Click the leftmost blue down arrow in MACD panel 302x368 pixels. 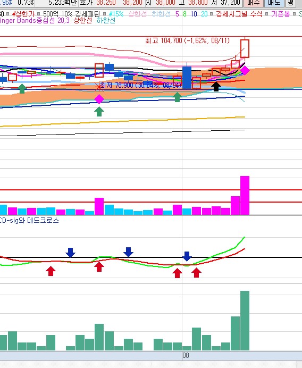coord(70,252)
